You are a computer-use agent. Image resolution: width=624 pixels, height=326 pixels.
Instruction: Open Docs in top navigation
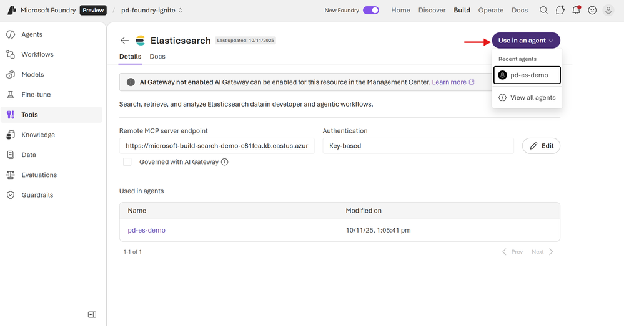[x=519, y=11]
